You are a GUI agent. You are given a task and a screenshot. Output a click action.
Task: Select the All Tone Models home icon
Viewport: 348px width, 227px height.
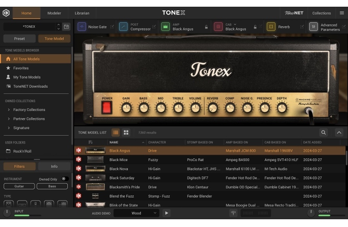8,59
